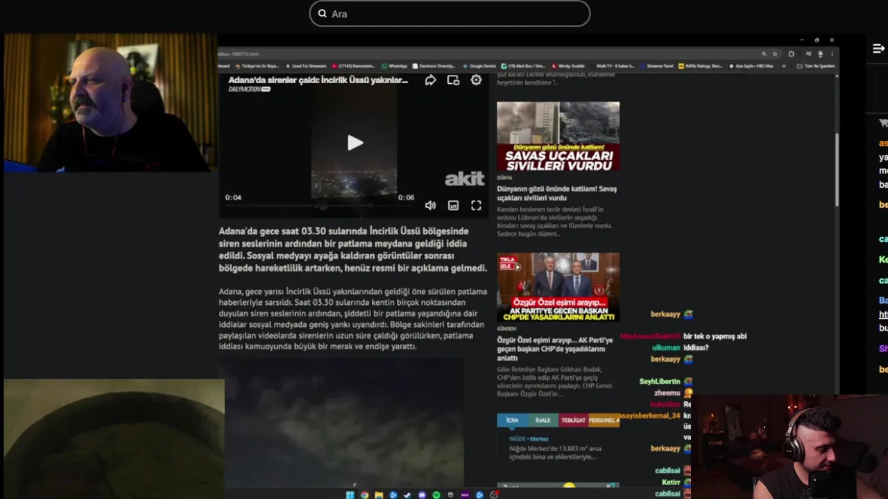
Task: Click chat username Ketirr
Action: click(x=671, y=482)
